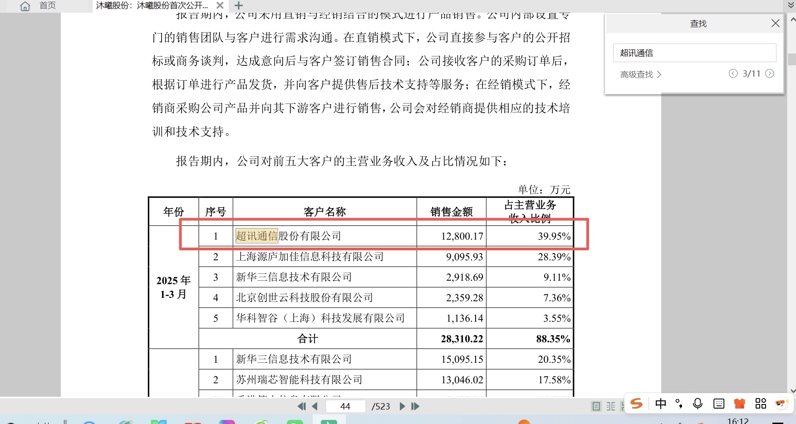Click the IME assistant avatar icon
796x424 pixels.
pos(781,403)
